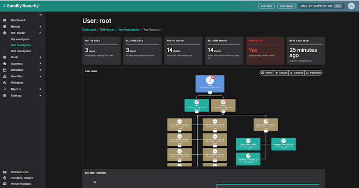Click the Scanning sidebar icon
359x188 pixels.
[x=5, y=63]
